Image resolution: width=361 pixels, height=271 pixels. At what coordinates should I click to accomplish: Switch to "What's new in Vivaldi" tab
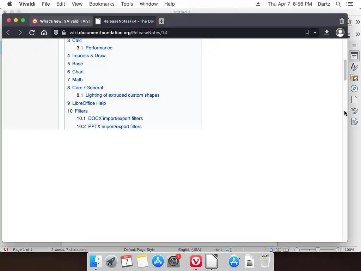coord(61,21)
